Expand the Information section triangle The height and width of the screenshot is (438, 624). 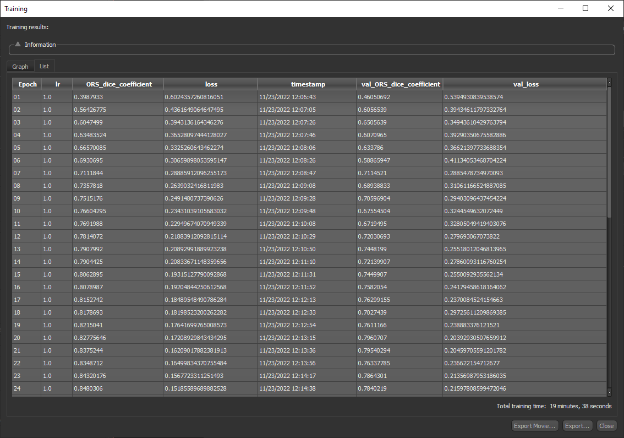[18, 44]
